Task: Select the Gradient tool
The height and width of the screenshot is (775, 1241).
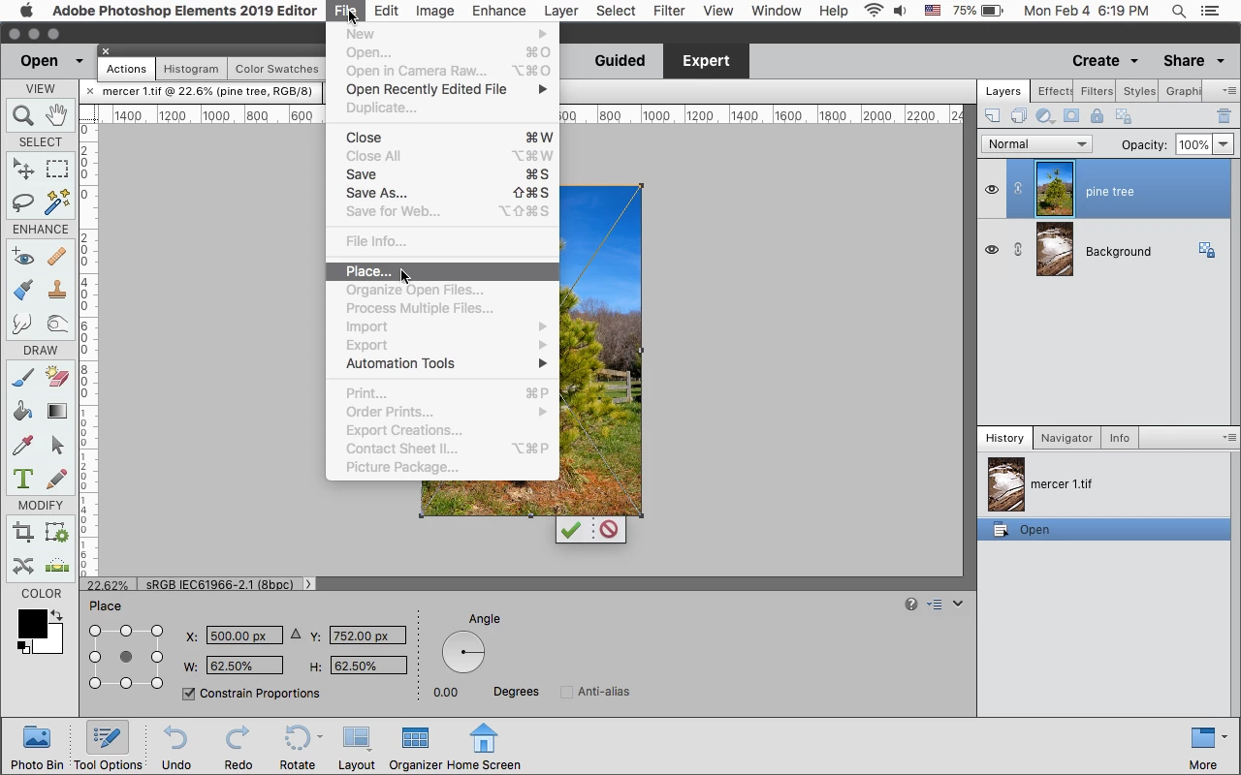Action: click(57, 412)
